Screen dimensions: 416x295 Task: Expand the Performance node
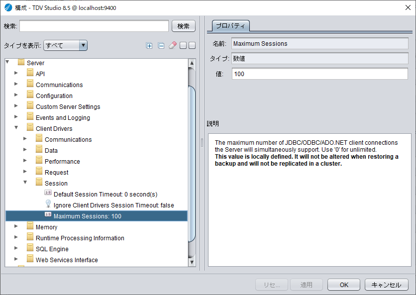click(x=25, y=160)
